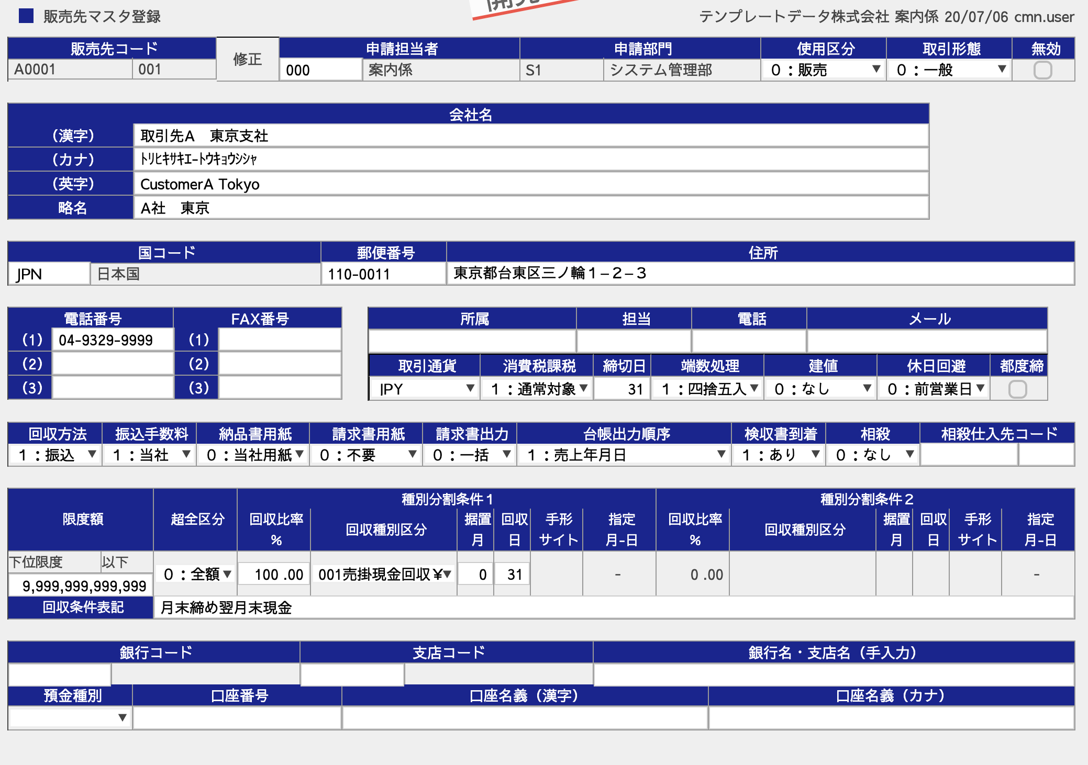This screenshot has width=1088, height=765.
Task: Click the 口座名義（カナ）input field
Action: [x=892, y=717]
